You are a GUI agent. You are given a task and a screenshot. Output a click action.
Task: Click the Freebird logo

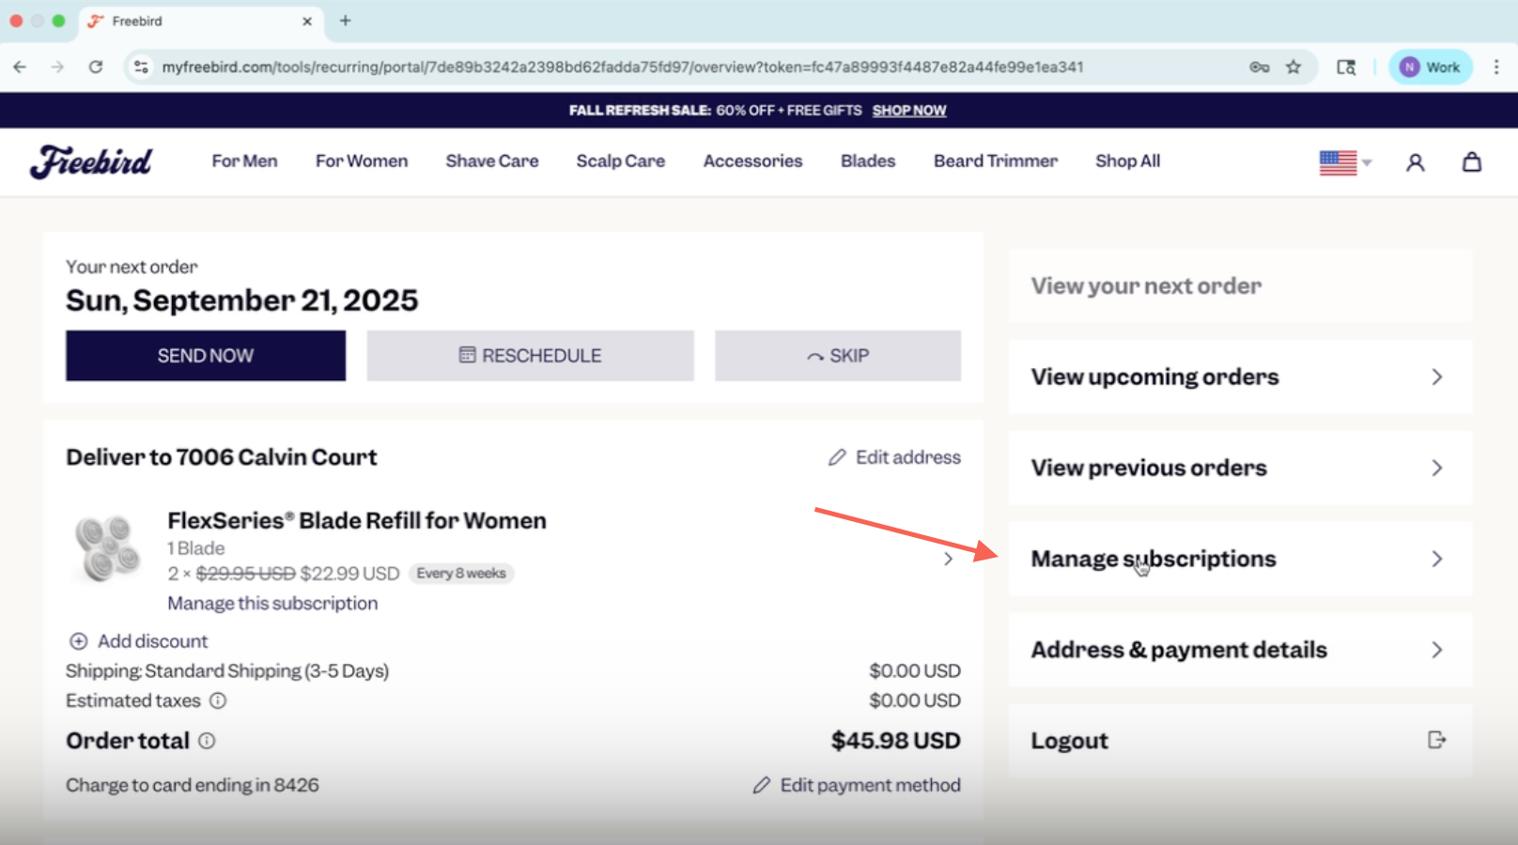pos(91,161)
